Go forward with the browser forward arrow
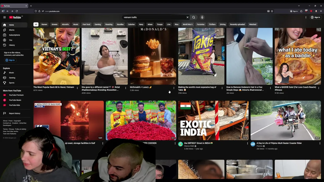The width and height of the screenshot is (324, 182). pos(12,11)
